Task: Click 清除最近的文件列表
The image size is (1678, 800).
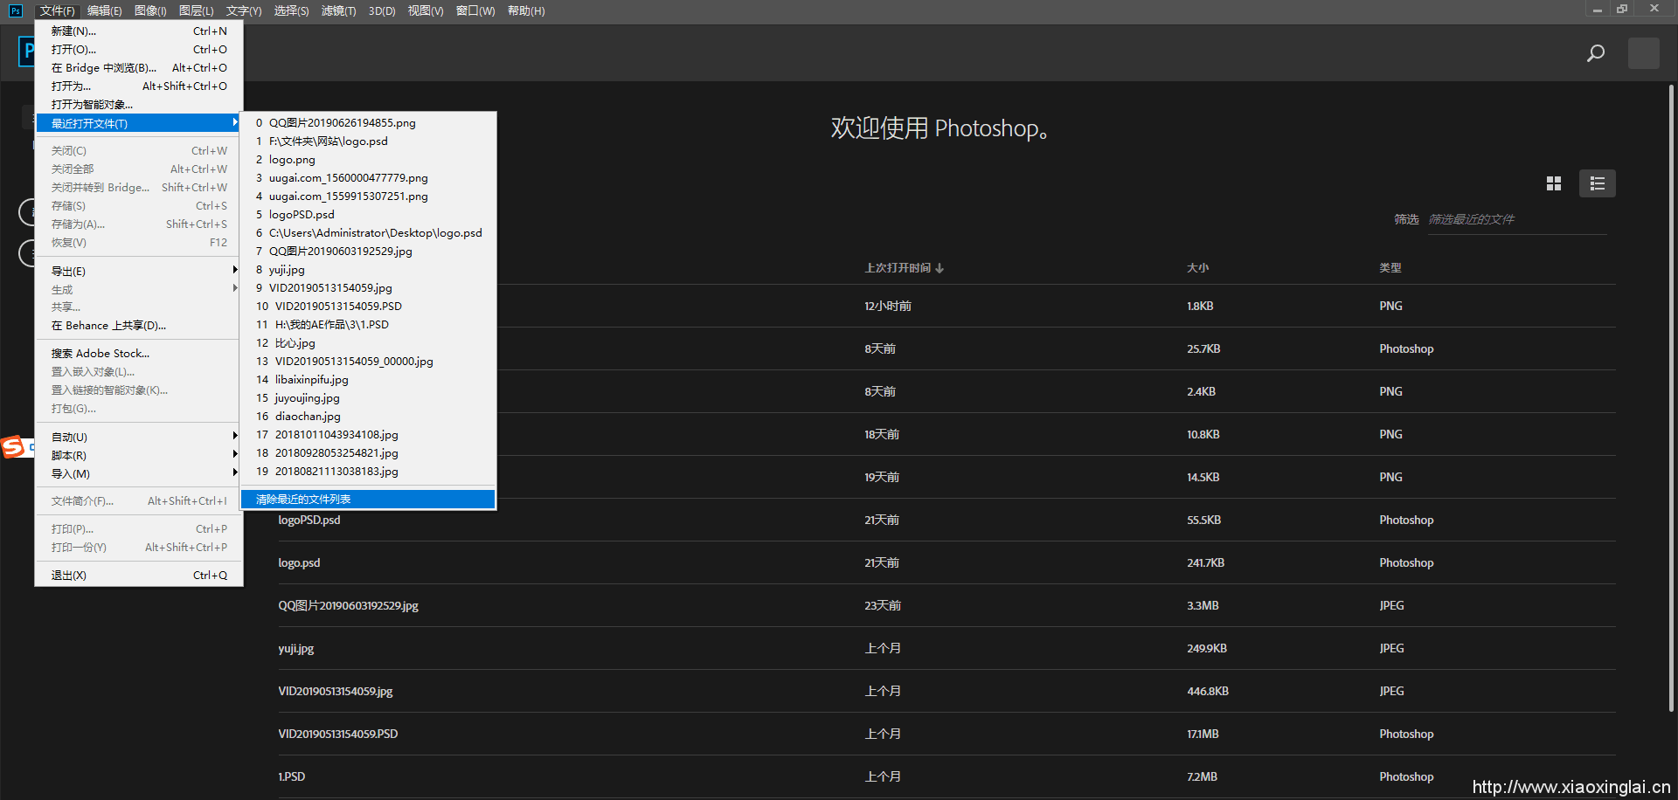Action: tap(368, 499)
